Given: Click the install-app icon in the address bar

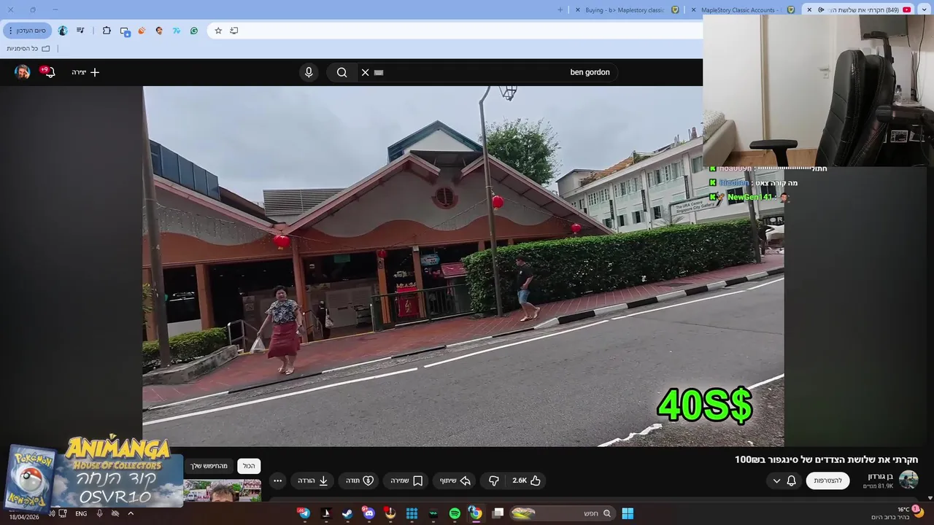Looking at the screenshot, I should tap(234, 31).
